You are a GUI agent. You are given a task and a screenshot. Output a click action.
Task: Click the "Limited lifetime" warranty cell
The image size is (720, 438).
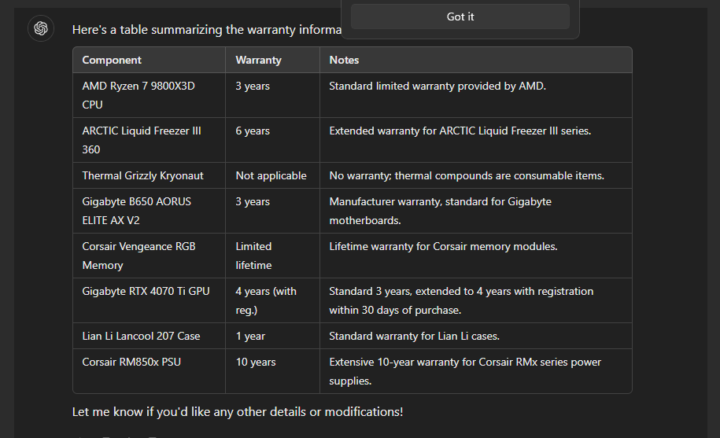273,256
